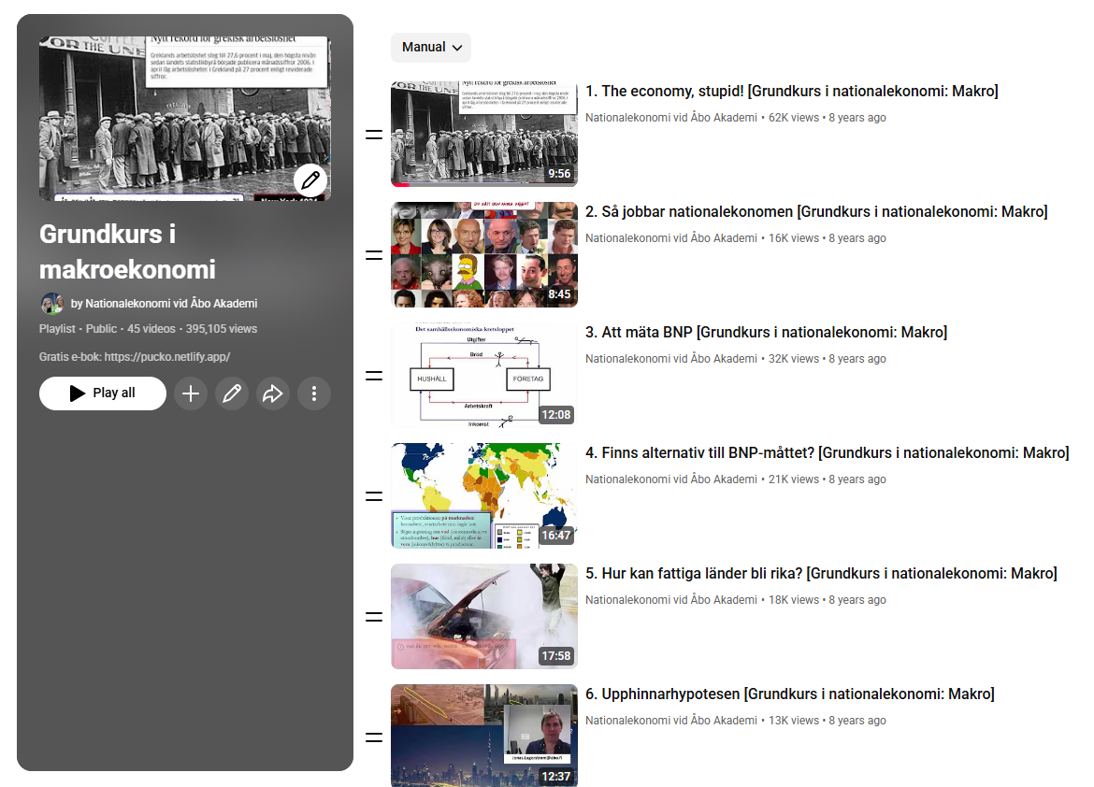Open video titled 'The economy, stupid!'
Viewport: 1094px width, 787px height.
pos(791,92)
